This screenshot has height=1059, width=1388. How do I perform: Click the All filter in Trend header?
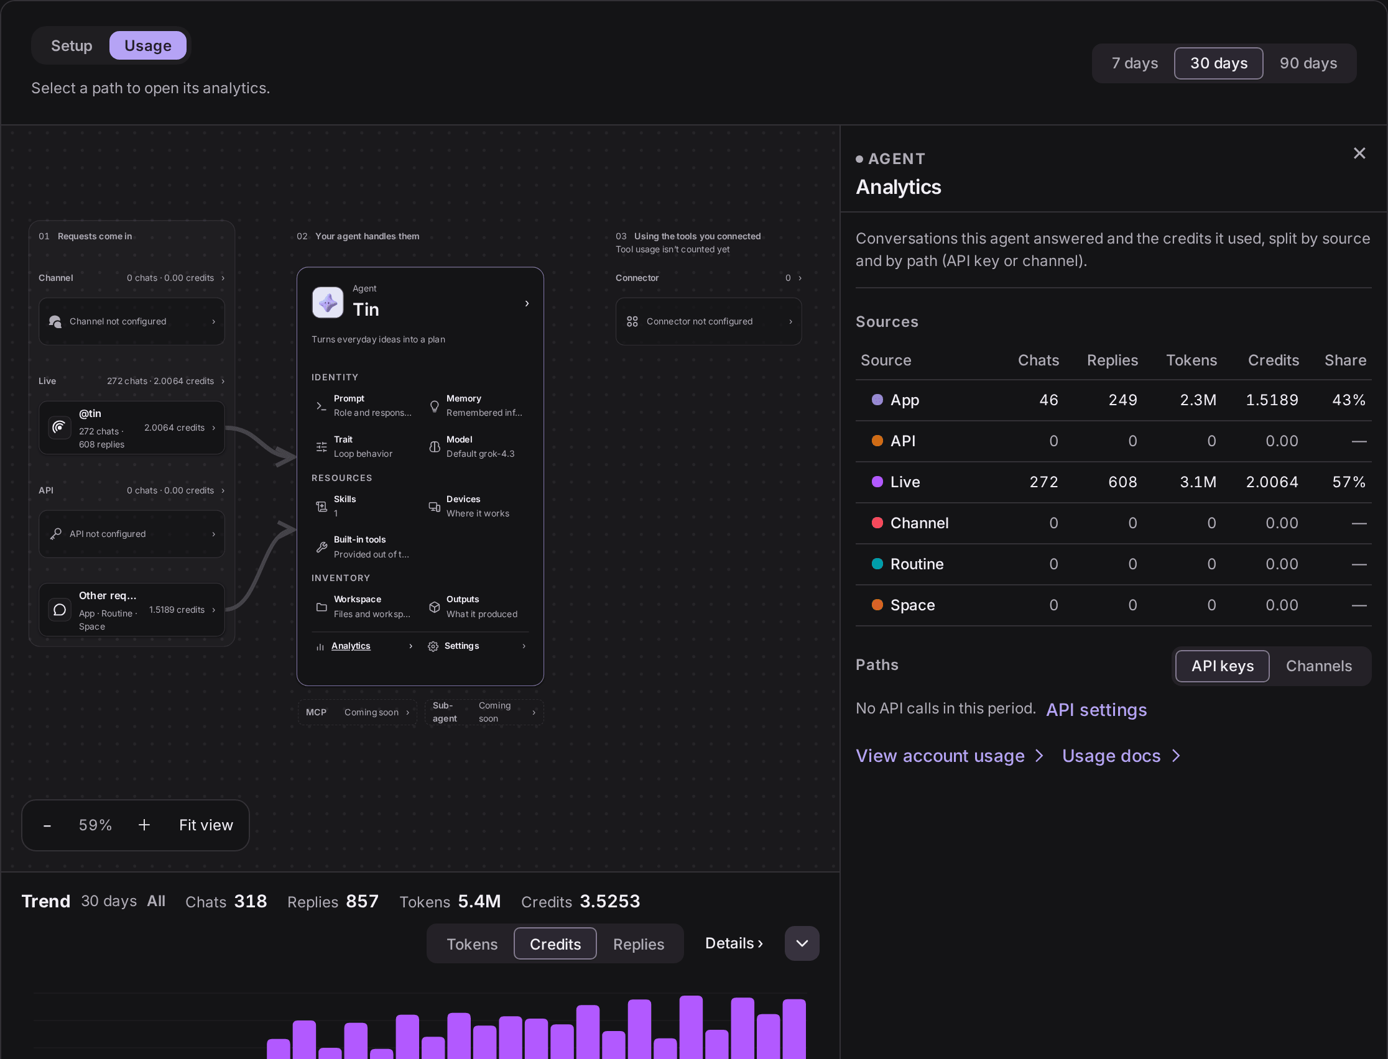(155, 901)
